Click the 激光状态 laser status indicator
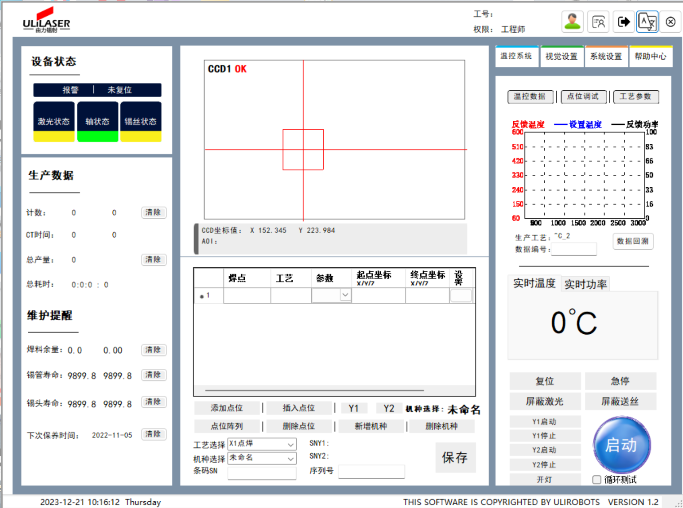The image size is (683, 508). tap(54, 122)
